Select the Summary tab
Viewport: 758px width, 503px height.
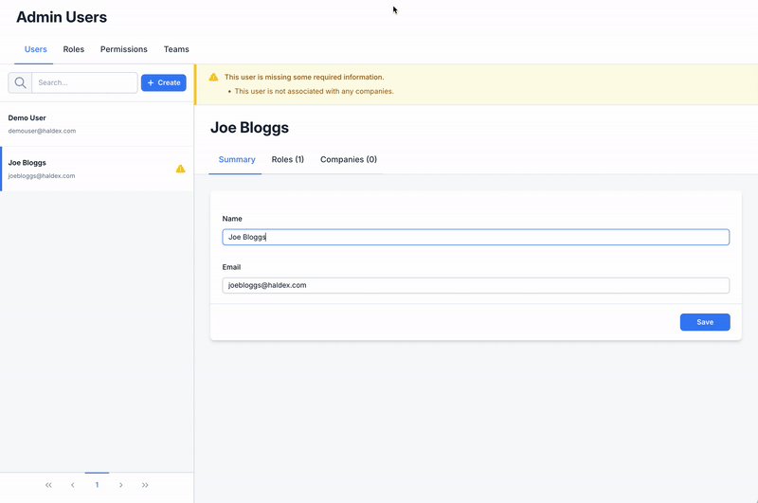pos(237,159)
